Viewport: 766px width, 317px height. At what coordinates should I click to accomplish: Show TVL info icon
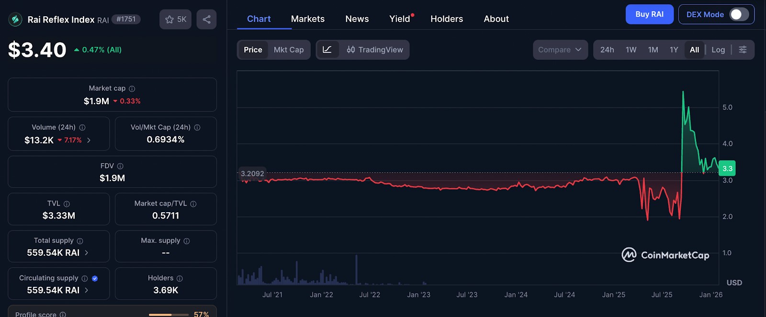click(x=67, y=204)
